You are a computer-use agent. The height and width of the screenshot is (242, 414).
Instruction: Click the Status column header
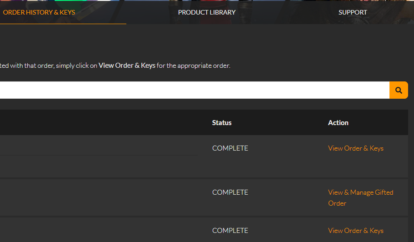pos(222,123)
